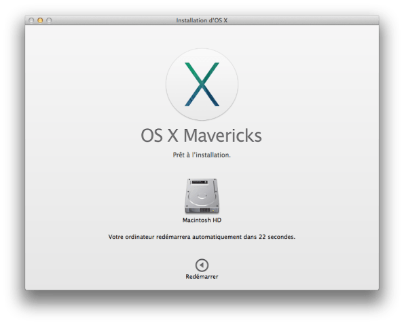Click the automatic restart countdown message
This screenshot has height=325, width=404.
(202, 237)
